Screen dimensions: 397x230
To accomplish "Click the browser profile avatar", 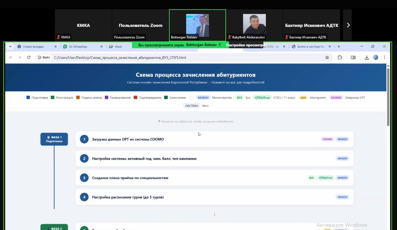I will [x=376, y=58].
